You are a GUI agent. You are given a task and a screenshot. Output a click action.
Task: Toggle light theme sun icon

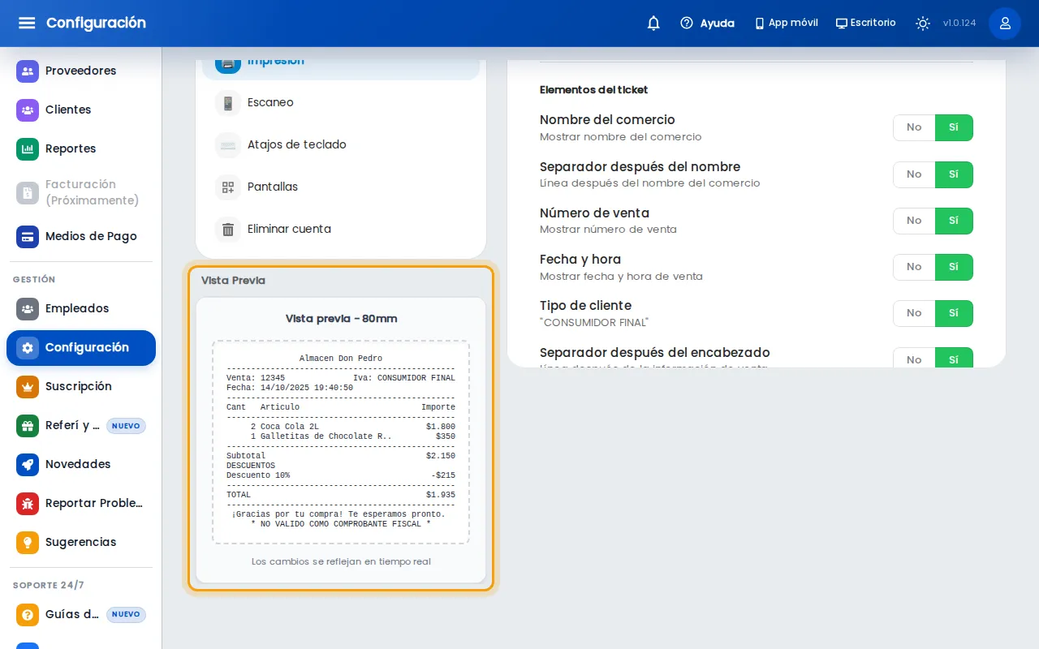tap(923, 24)
